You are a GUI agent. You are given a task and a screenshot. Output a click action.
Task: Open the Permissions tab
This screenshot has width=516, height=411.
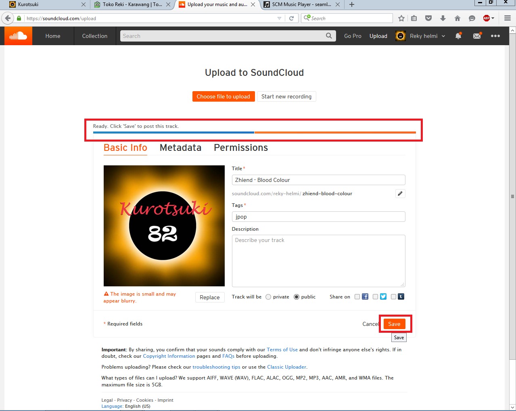tap(241, 148)
